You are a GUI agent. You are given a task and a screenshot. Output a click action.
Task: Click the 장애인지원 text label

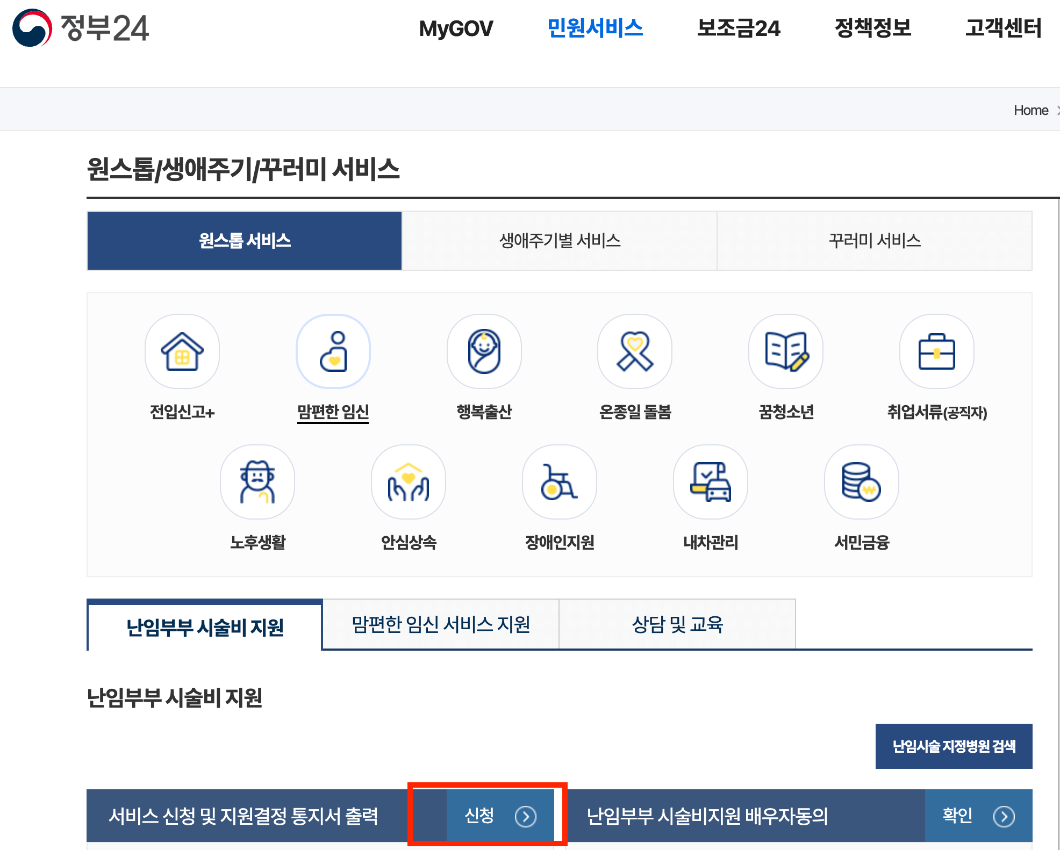point(560,543)
